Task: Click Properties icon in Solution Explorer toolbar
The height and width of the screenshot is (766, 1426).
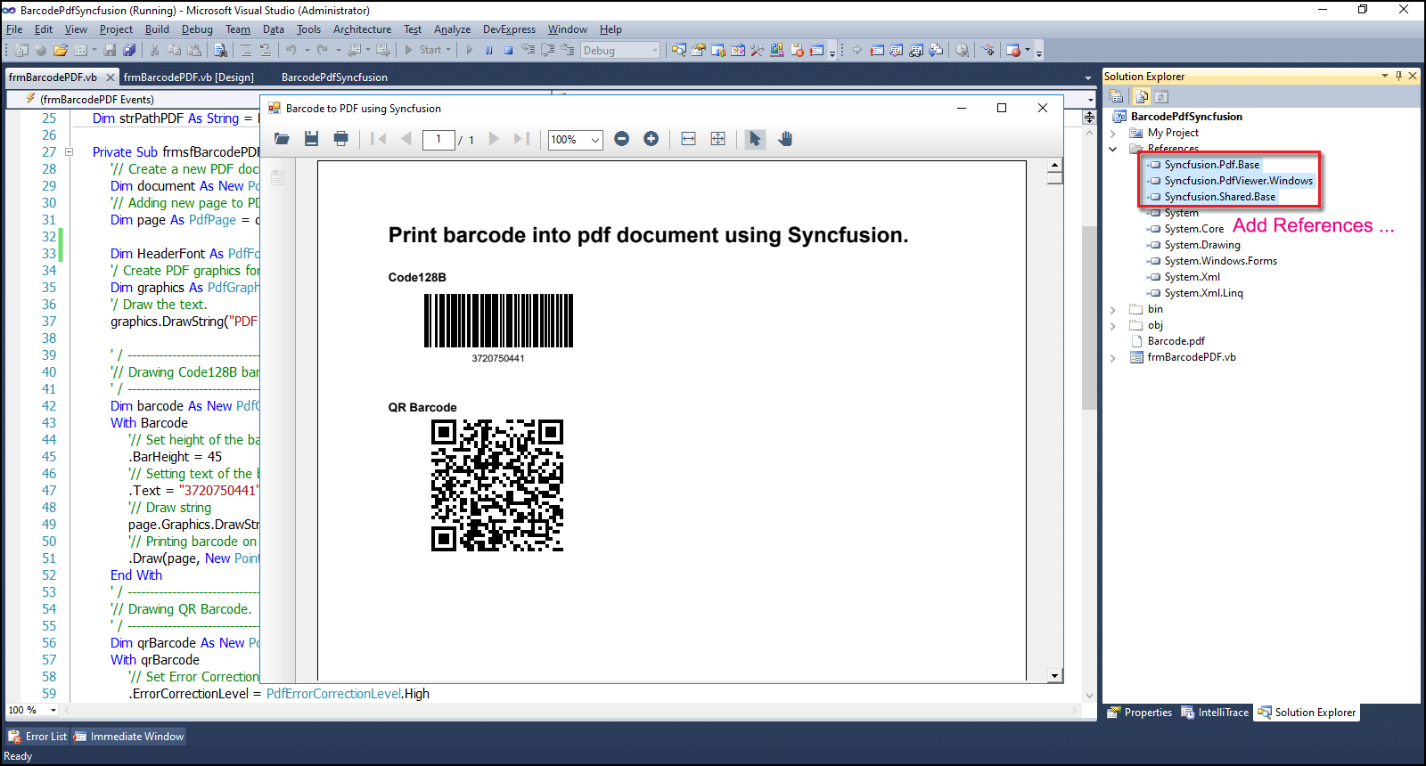Action: (x=1116, y=96)
